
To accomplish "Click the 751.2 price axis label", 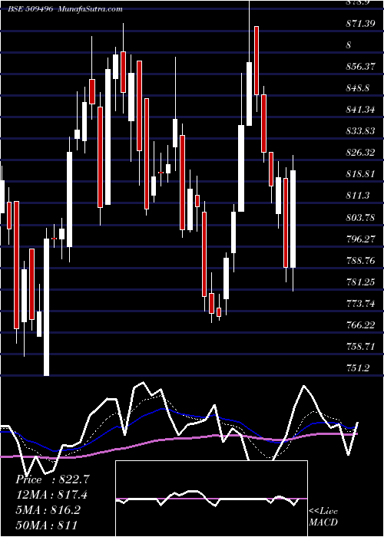I will click(357, 368).
